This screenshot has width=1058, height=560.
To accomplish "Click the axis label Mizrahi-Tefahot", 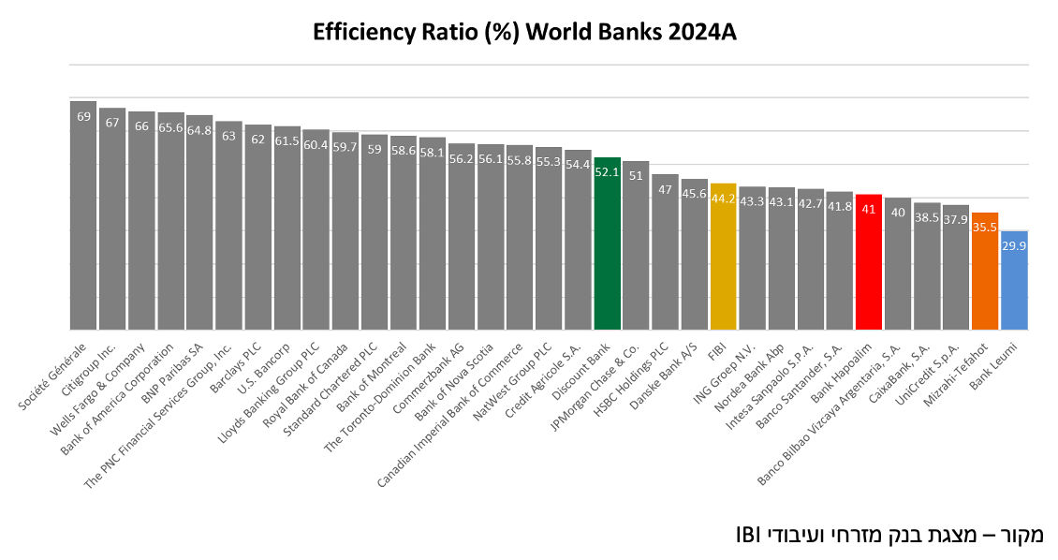I will pyautogui.click(x=955, y=375).
